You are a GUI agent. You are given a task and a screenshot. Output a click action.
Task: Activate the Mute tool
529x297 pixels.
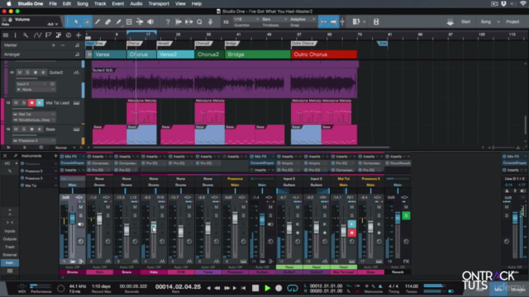(129, 22)
